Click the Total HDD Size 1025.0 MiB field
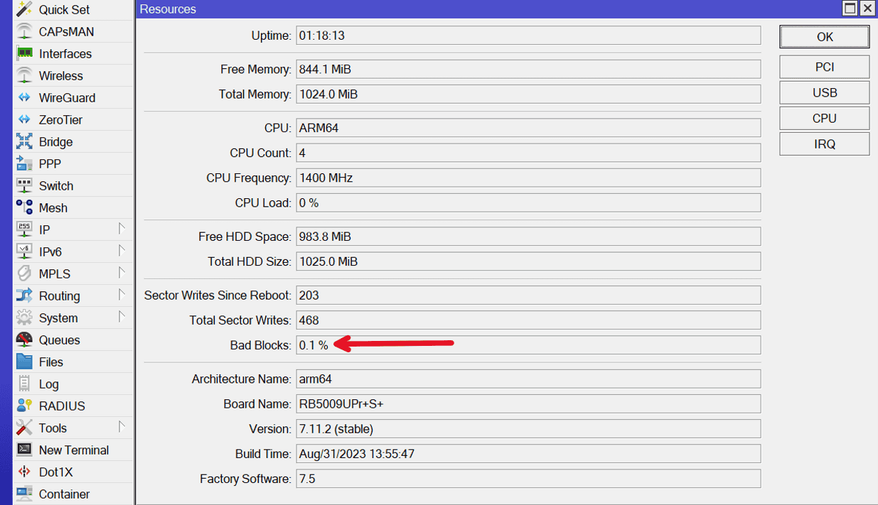The image size is (878, 505). [x=528, y=261]
